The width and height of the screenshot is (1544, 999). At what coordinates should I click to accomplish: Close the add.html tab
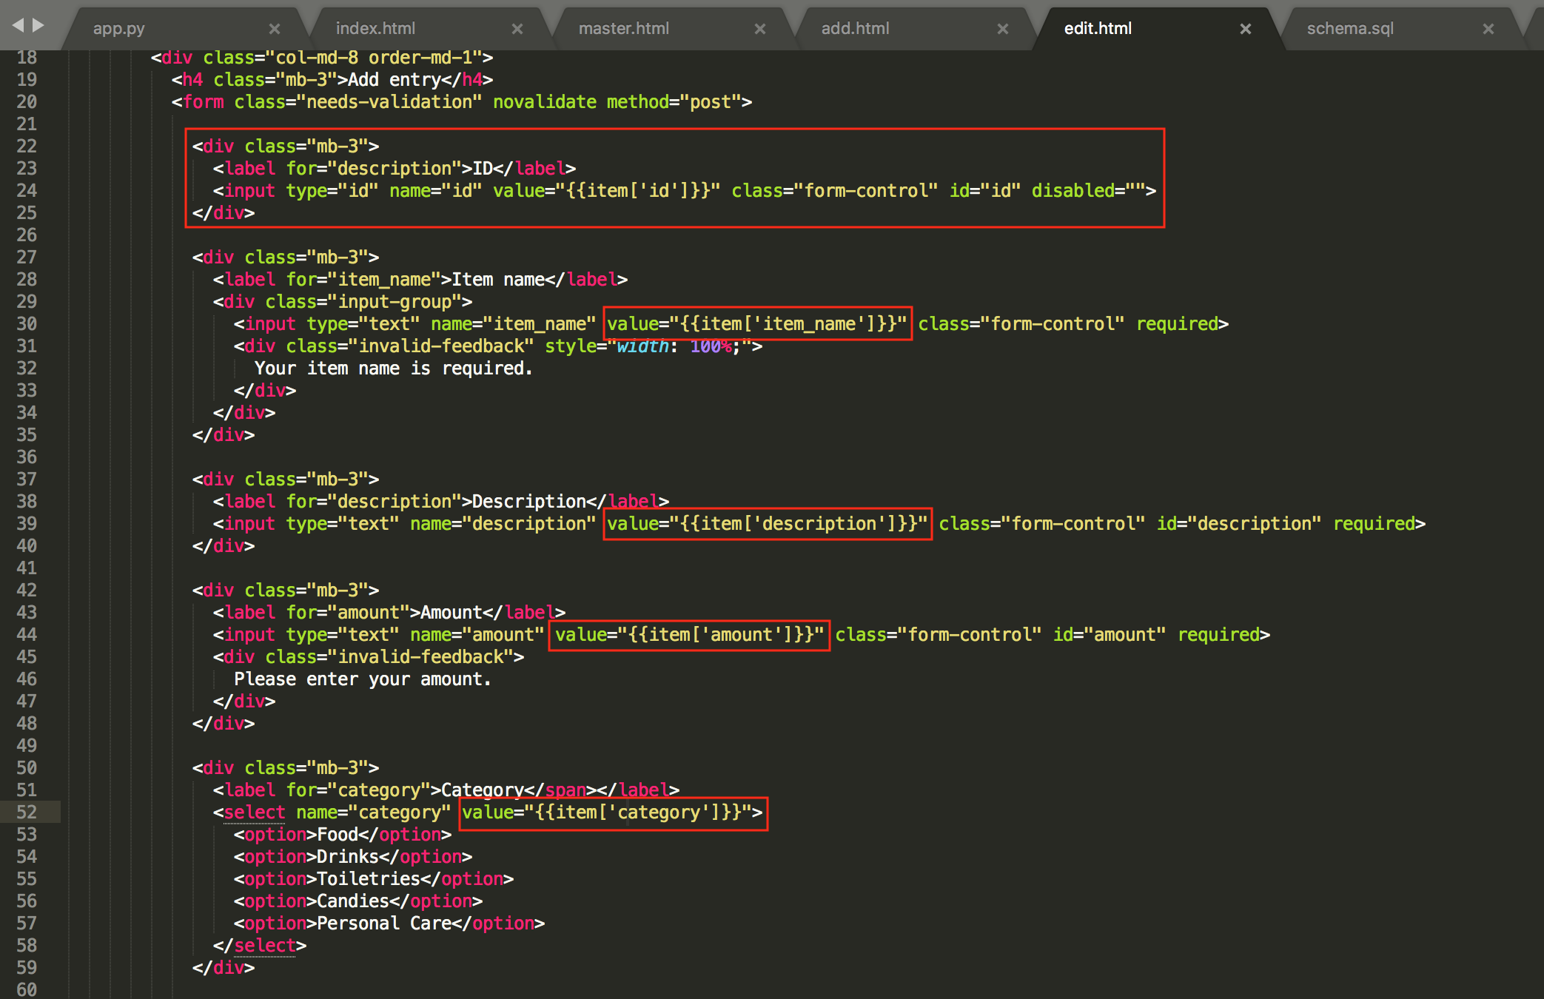click(1002, 29)
